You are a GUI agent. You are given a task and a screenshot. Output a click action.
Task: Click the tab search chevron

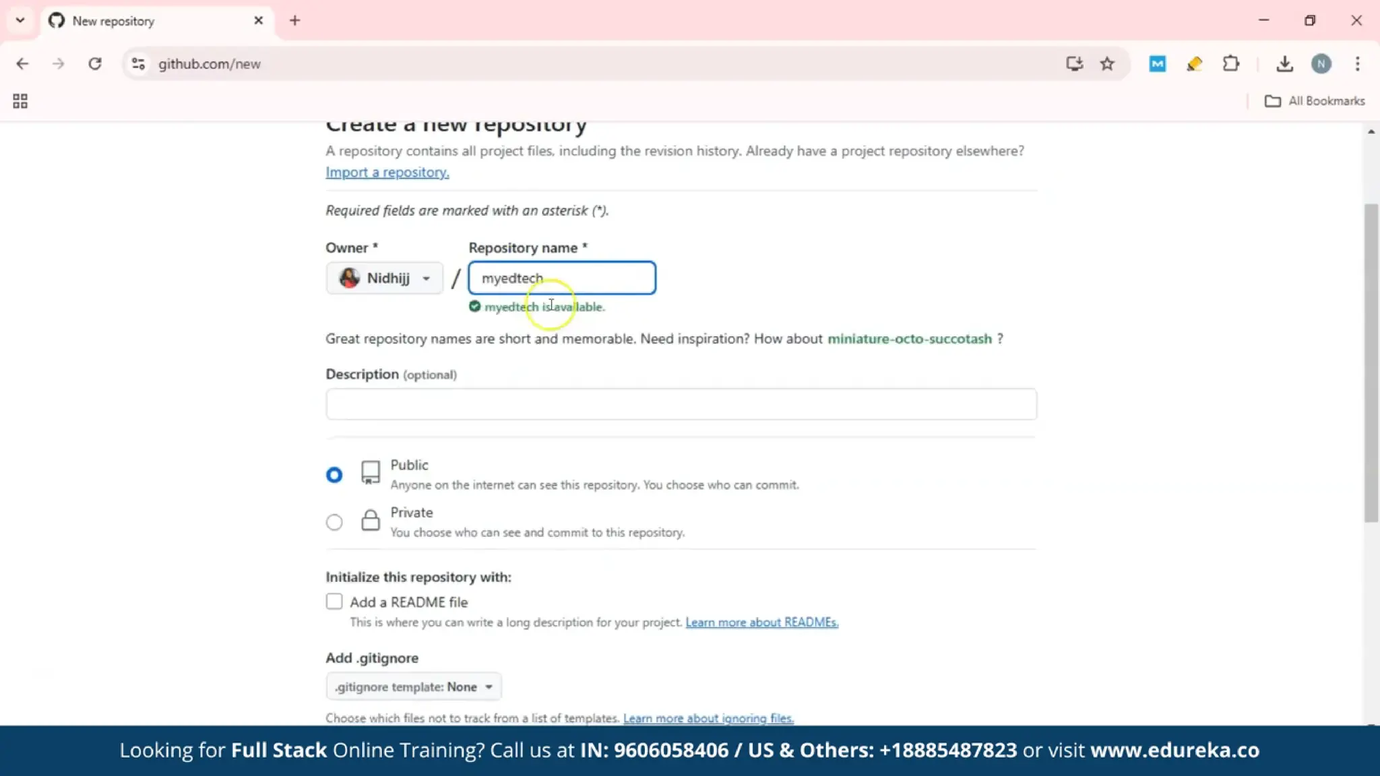tap(20, 20)
